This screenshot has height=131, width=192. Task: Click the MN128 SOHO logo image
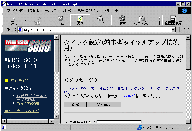pos(28,46)
